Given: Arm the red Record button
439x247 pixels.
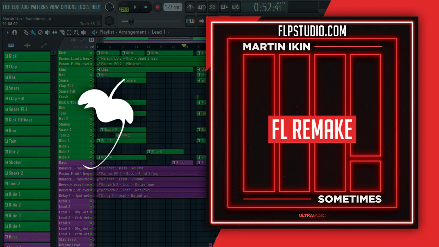Looking at the screenshot, I should click(x=157, y=7).
